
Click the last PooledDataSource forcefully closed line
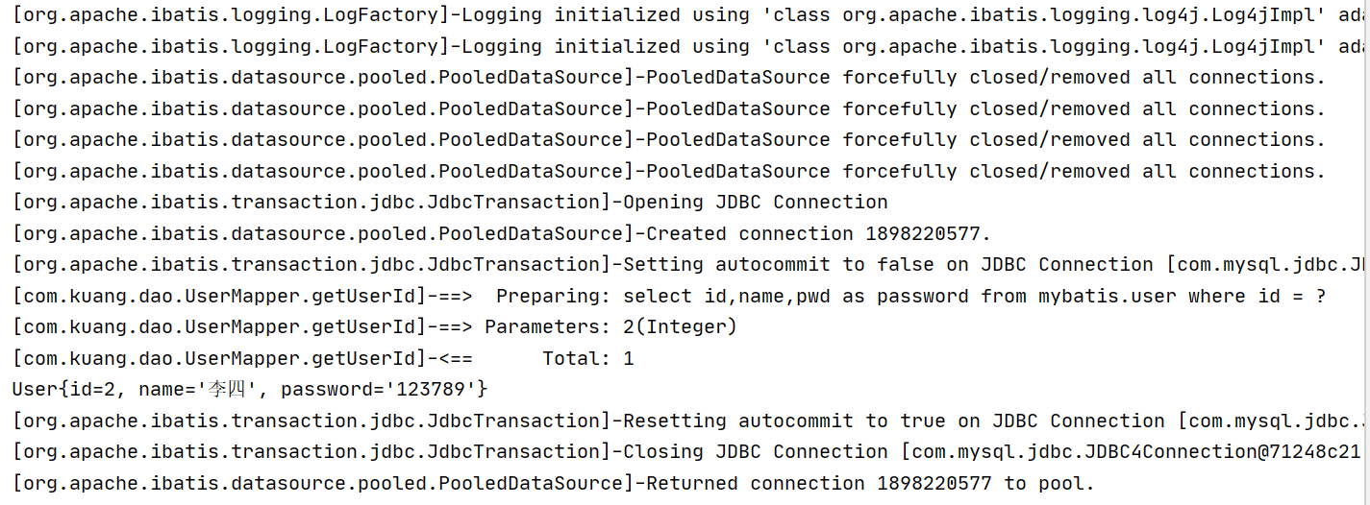coord(669,172)
